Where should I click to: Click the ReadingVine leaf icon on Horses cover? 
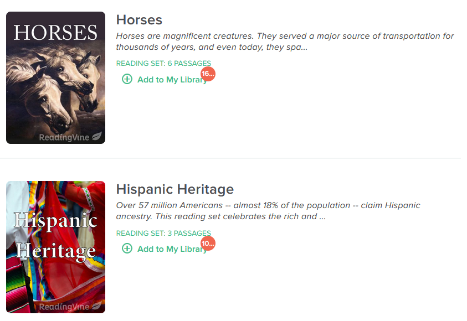click(97, 136)
